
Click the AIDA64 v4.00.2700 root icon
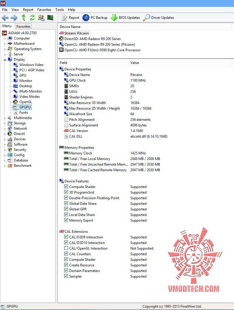4,33
